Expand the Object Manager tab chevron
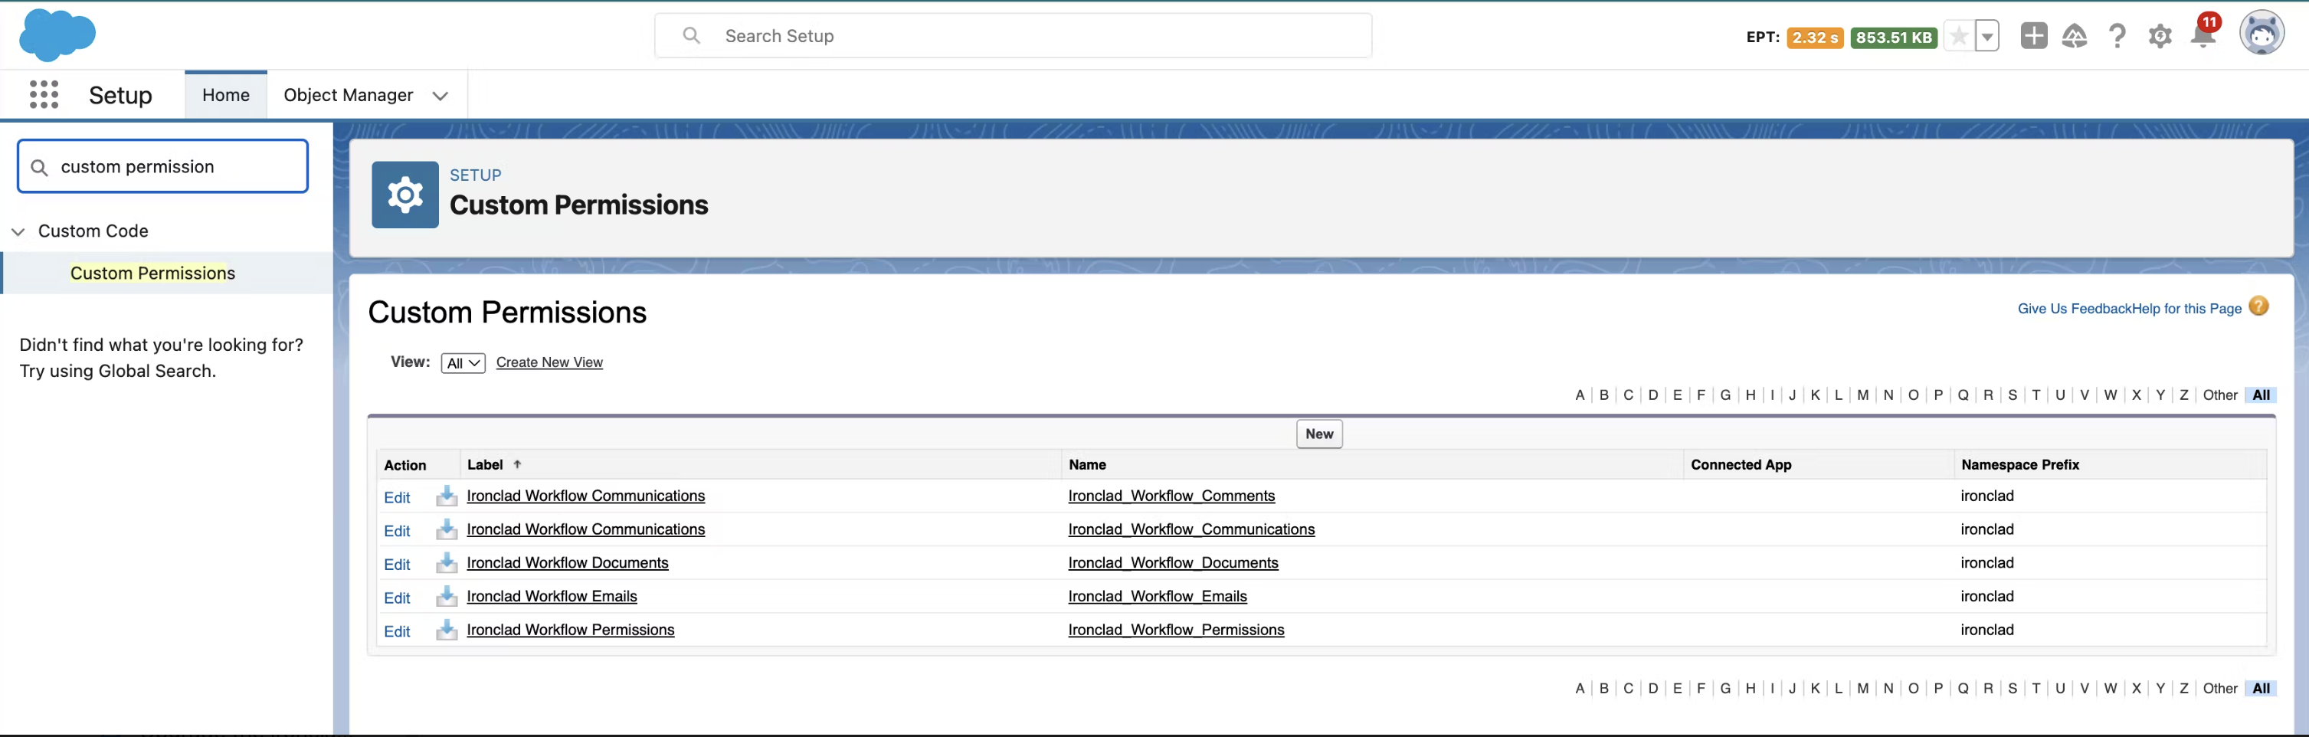Viewport: 2309px width, 737px height. tap(440, 96)
